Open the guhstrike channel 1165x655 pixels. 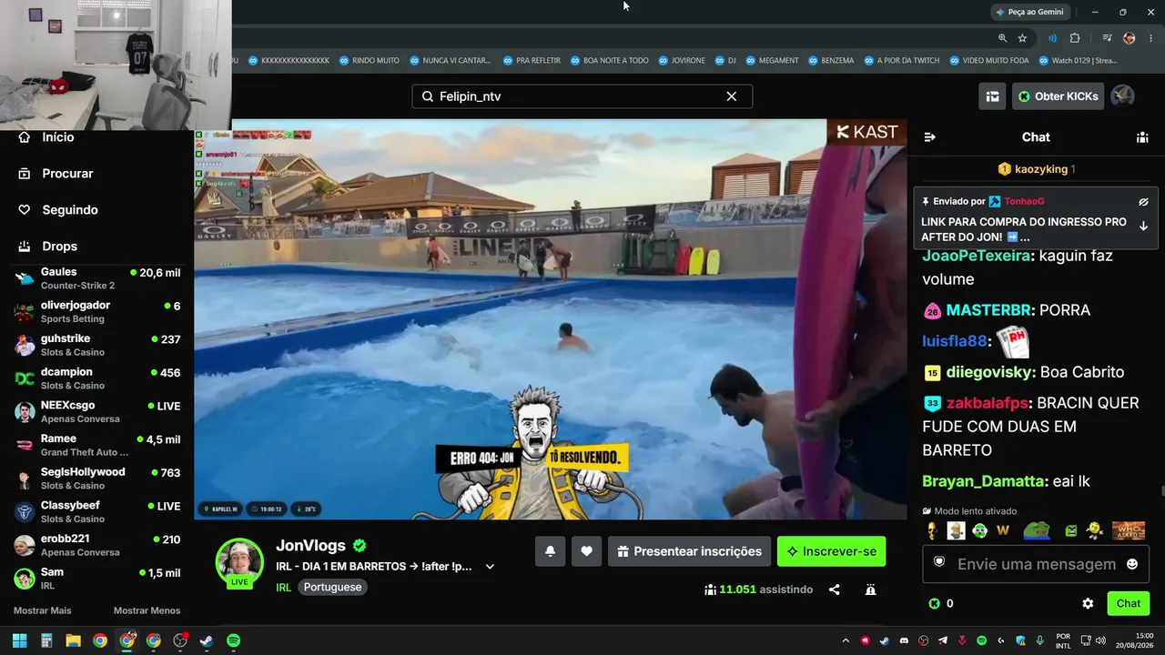[x=97, y=345]
